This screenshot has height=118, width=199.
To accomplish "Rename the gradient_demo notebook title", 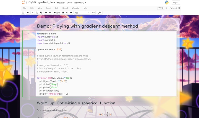I will (47, 2).
